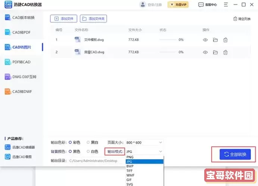This screenshot has width=258, height=186.
Task: Click the user avatar icon
Action: pos(143,4)
